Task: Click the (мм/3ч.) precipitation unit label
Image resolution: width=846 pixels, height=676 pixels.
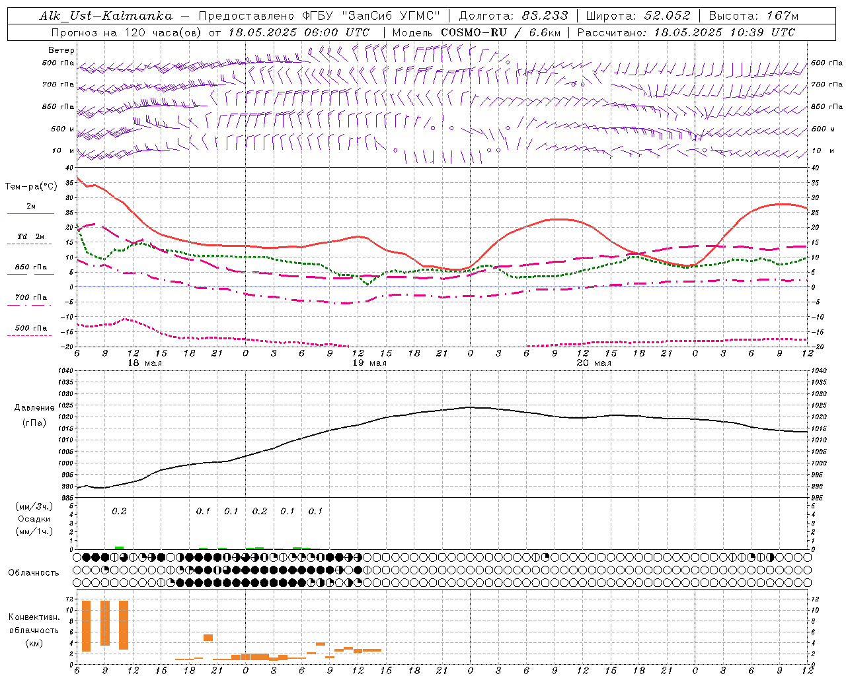Action: coord(34,506)
